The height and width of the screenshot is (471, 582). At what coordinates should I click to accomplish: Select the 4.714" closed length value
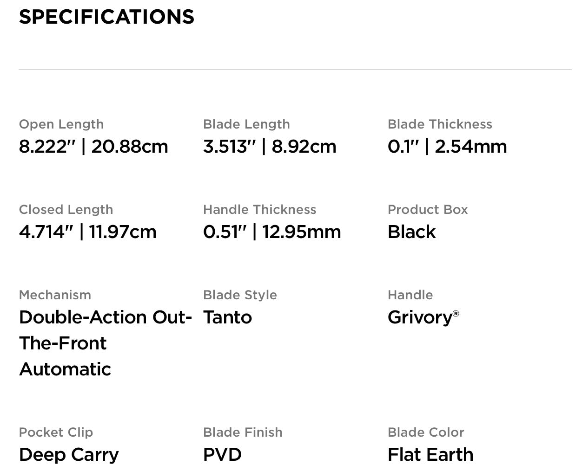(x=46, y=232)
